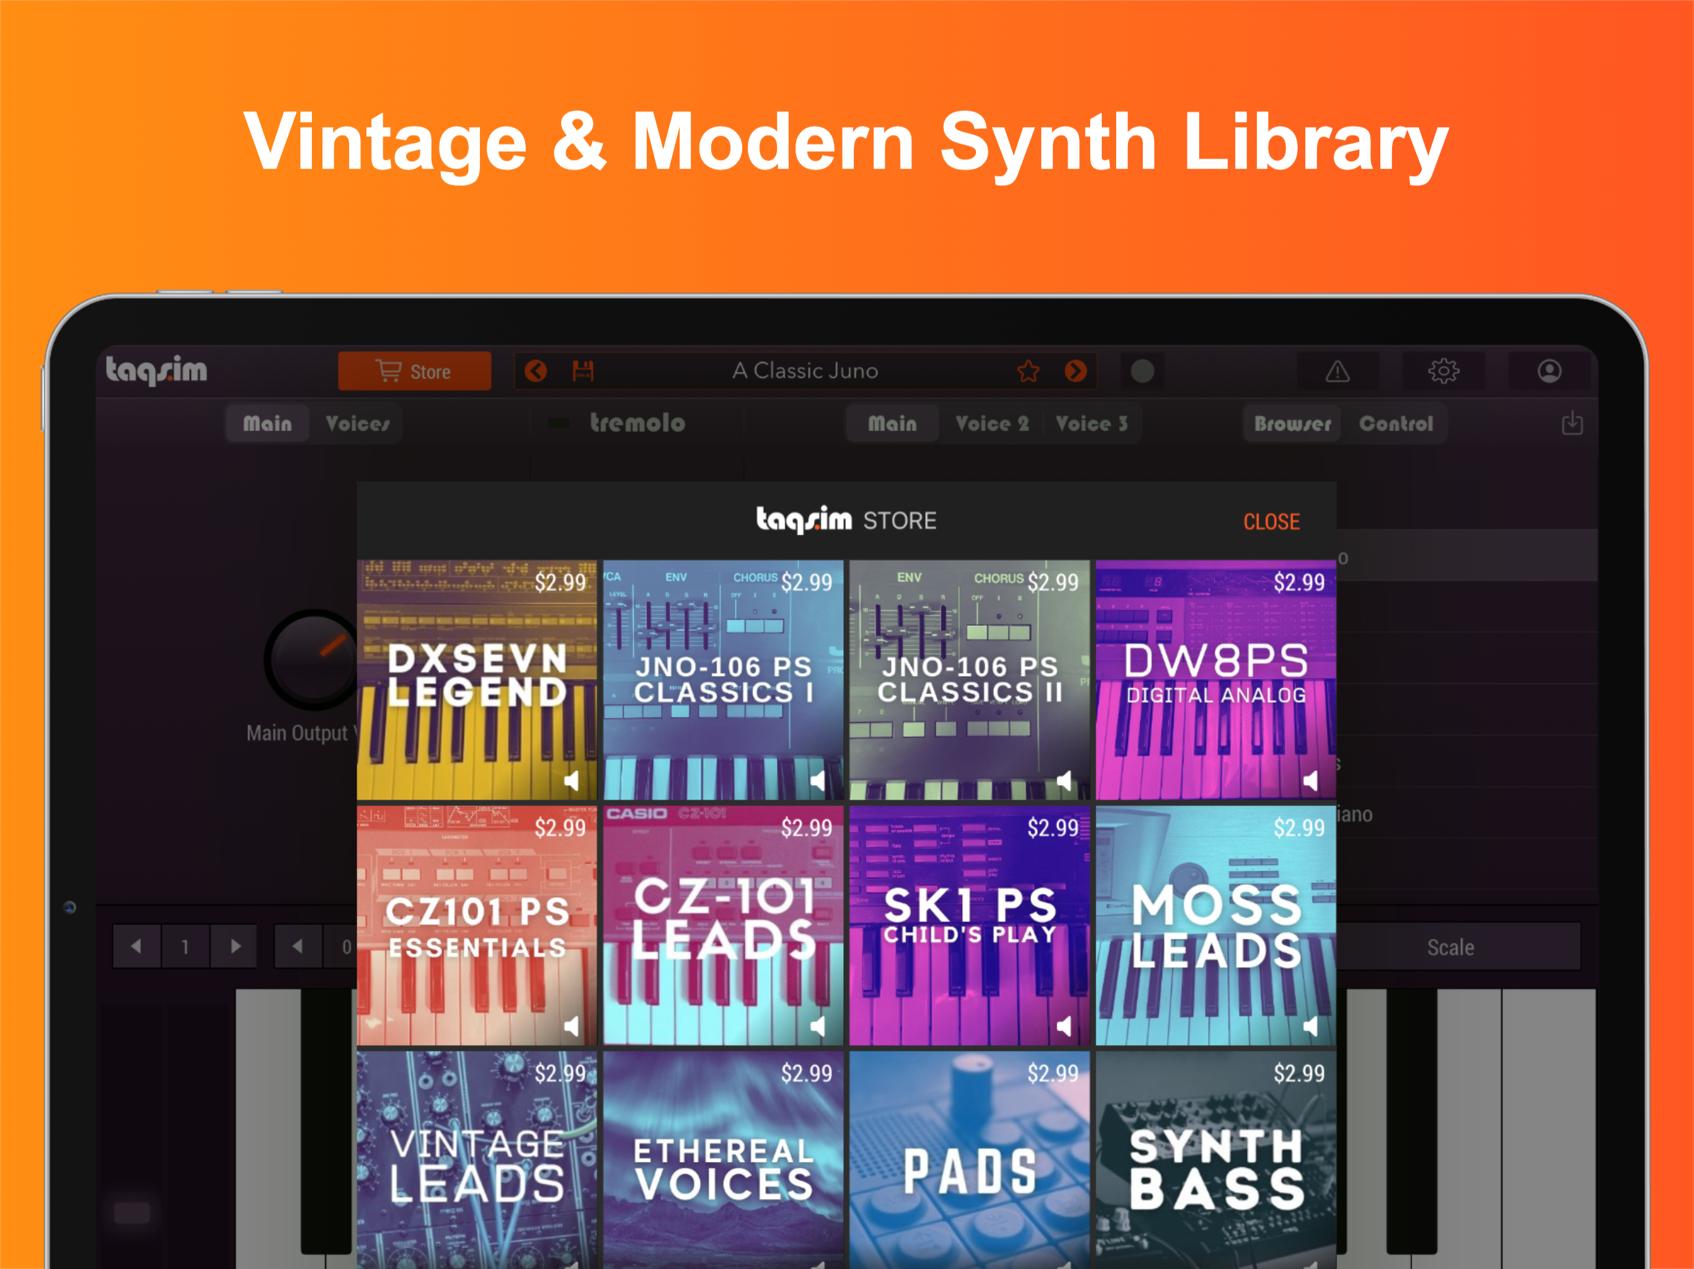Open the Pads sound pack

tap(969, 1161)
